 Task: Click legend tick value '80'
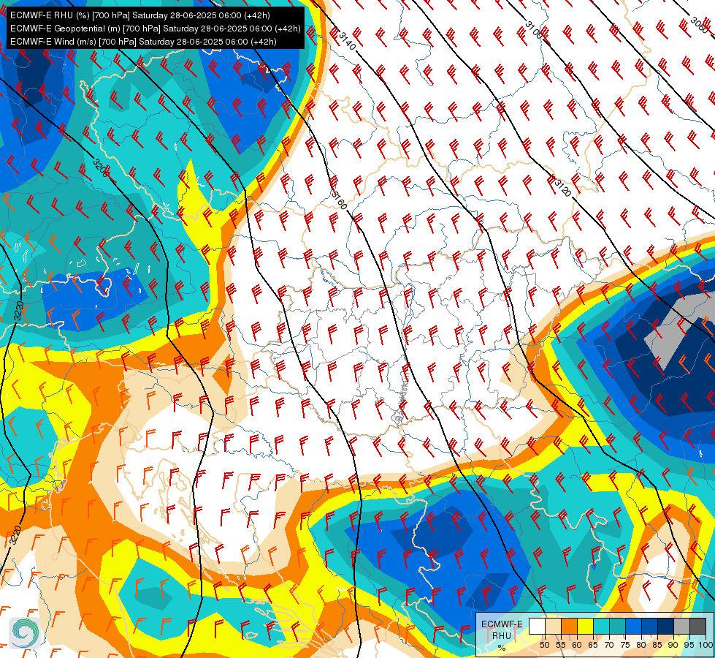641,646
